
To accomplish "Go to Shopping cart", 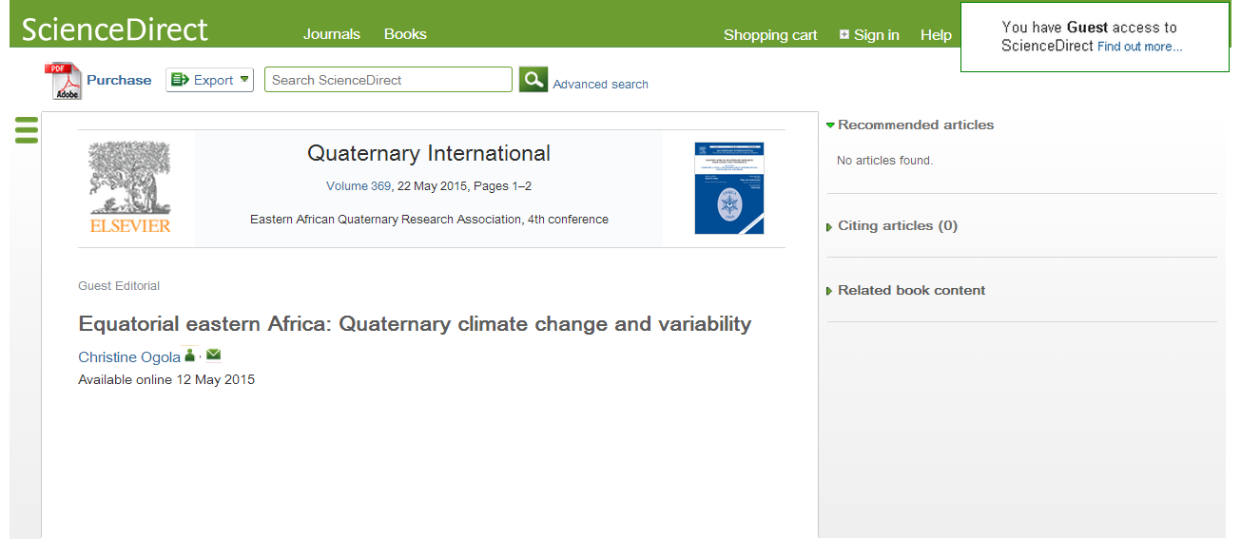I will point(770,35).
